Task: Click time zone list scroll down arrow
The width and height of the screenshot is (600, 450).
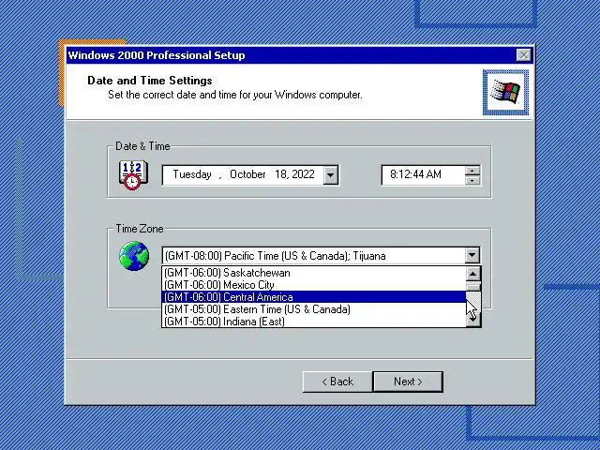Action: [x=473, y=321]
